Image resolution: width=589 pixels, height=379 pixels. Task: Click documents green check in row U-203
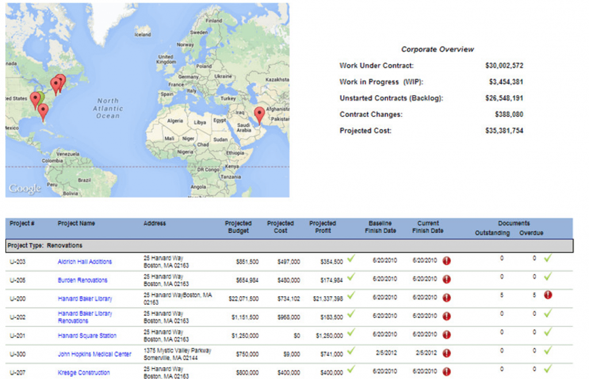pyautogui.click(x=548, y=258)
